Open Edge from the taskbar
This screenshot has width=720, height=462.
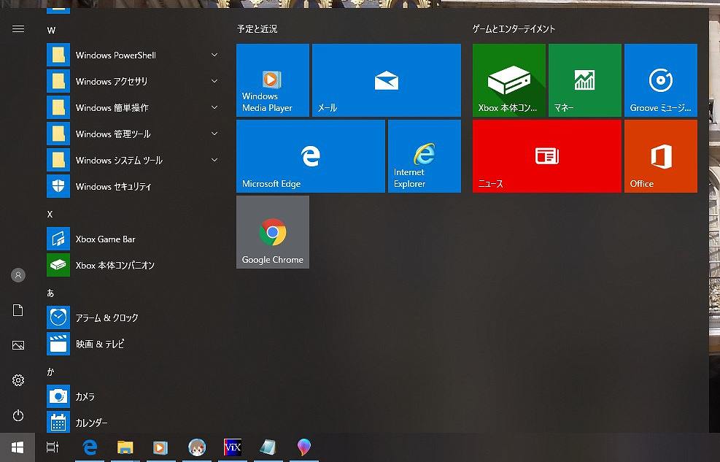point(90,447)
